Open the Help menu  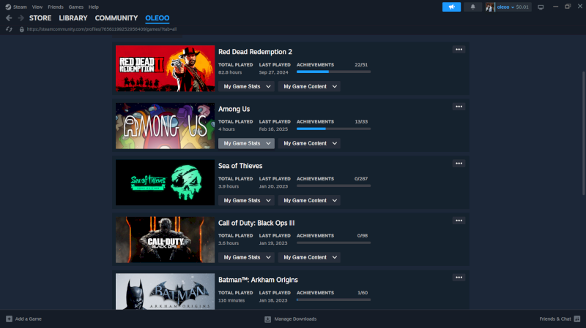(94, 7)
